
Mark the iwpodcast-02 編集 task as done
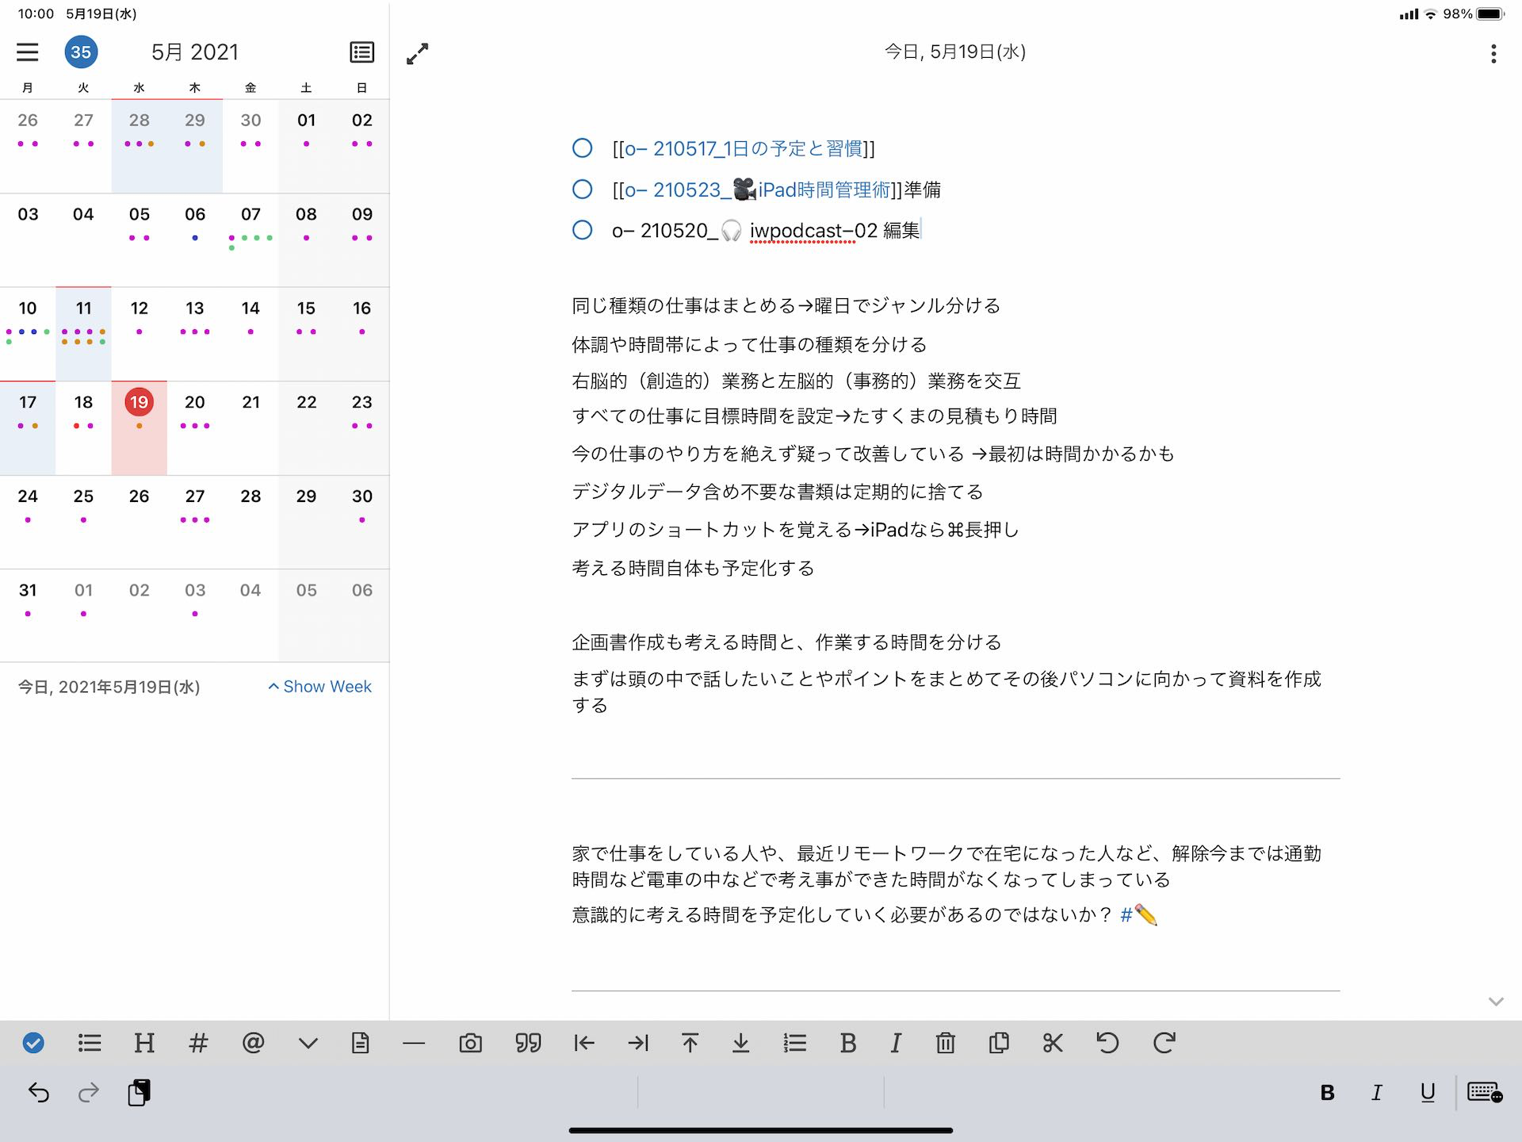pos(583,230)
